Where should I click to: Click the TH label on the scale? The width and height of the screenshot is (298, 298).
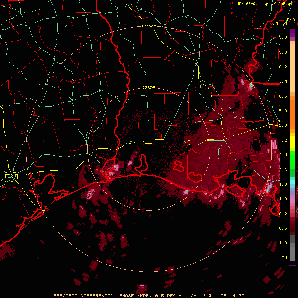(284, 258)
